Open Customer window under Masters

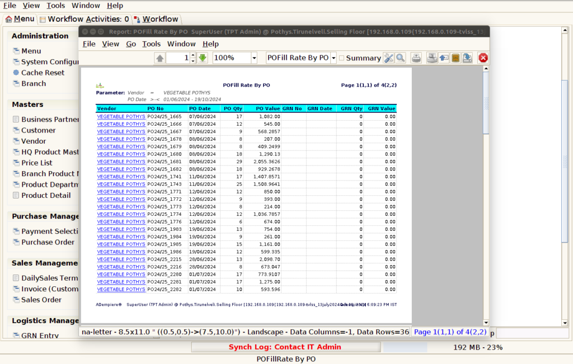(x=34, y=130)
